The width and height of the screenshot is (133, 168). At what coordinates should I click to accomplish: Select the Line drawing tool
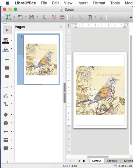pyautogui.click(x=7, y=59)
